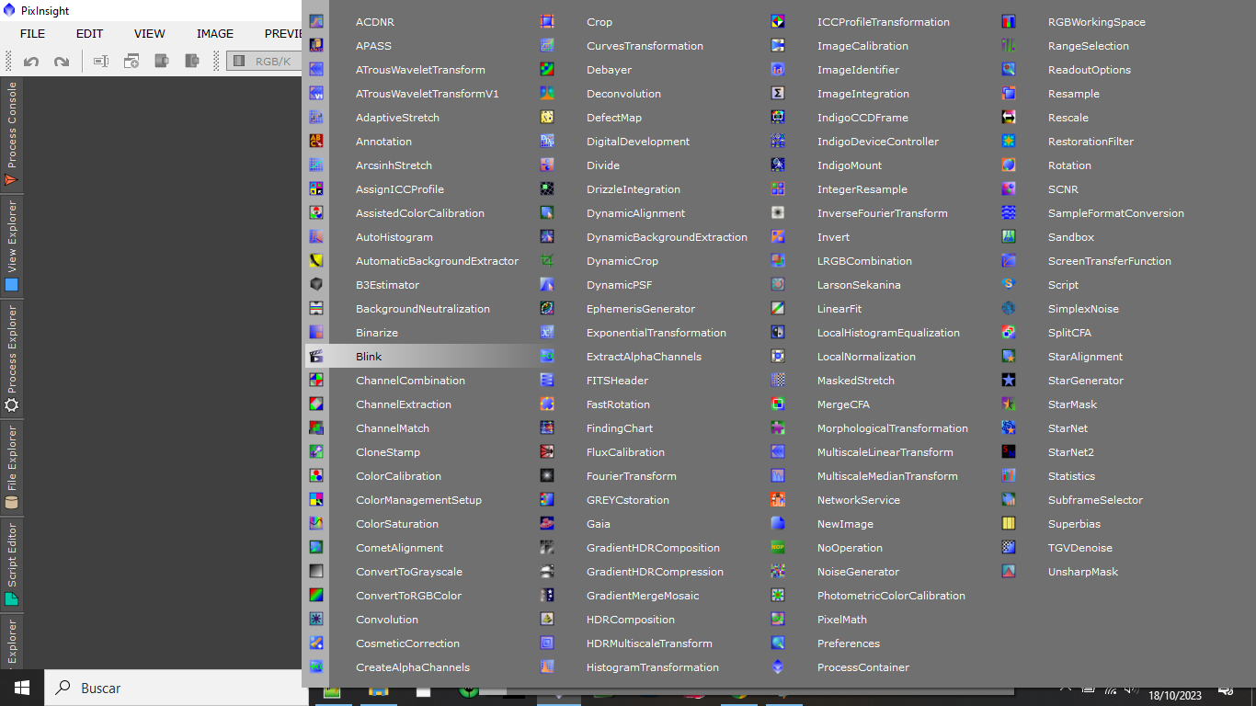Switch to the Process Explorer tab
The image size is (1256, 706).
tap(12, 359)
